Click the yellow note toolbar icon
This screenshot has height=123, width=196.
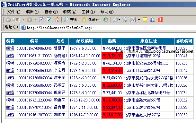[x=145, y=20]
